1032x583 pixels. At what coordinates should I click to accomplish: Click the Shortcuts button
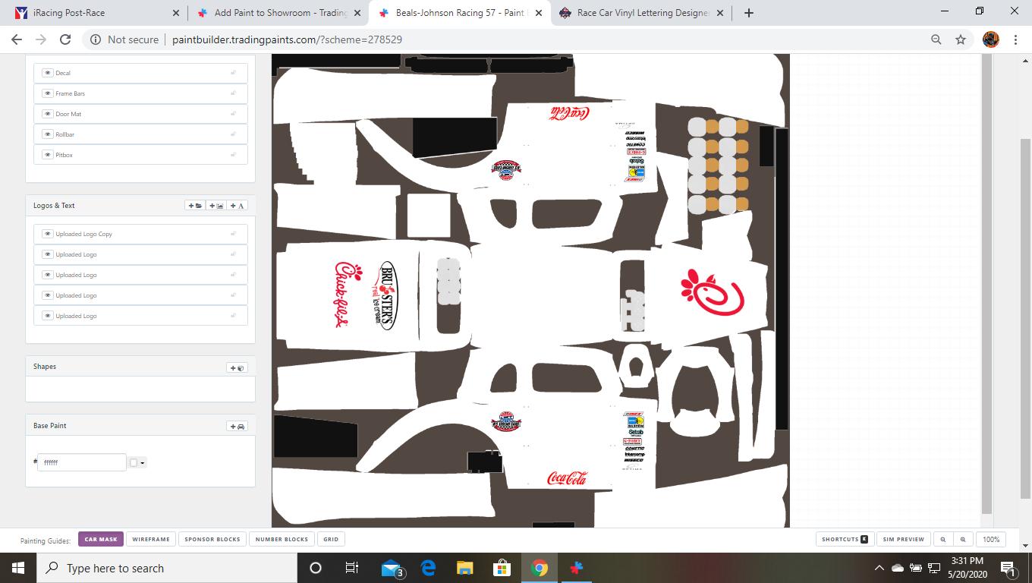point(844,540)
